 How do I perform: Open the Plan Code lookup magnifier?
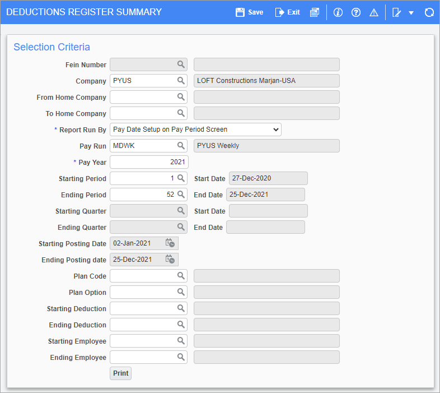pyautogui.click(x=181, y=276)
